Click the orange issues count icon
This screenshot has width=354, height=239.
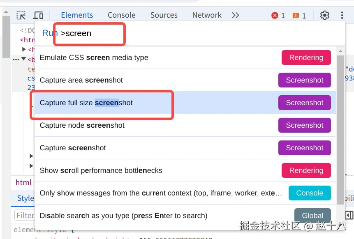coord(296,15)
